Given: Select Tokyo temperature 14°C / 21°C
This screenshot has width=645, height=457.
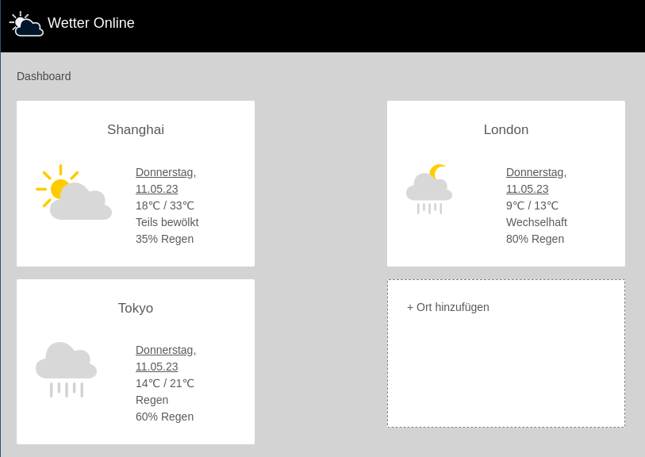Looking at the screenshot, I should tap(165, 383).
